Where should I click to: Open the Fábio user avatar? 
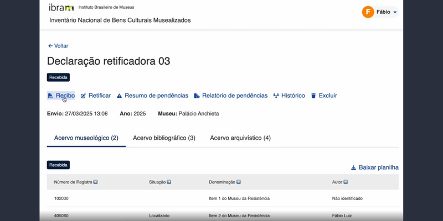tap(368, 12)
